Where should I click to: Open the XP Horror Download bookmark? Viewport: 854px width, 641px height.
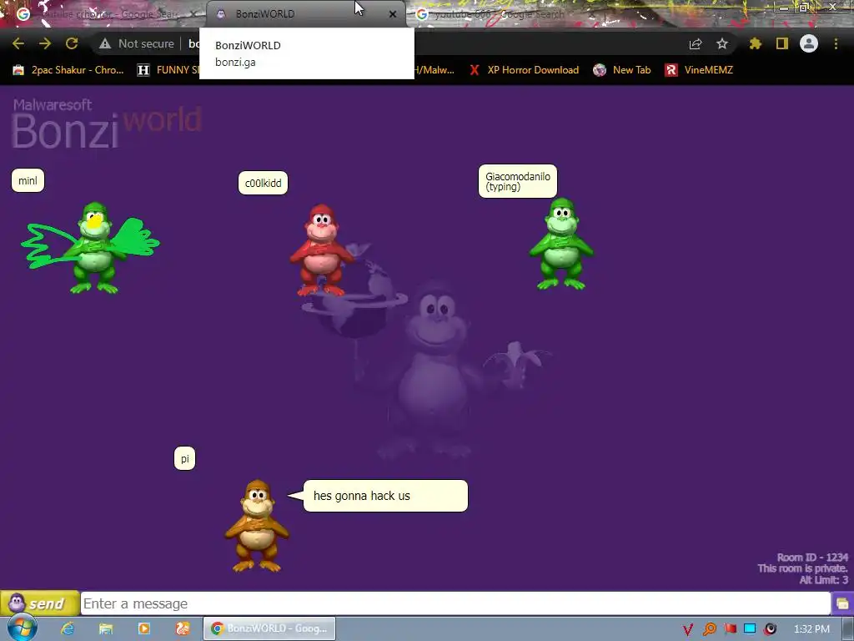click(x=524, y=70)
